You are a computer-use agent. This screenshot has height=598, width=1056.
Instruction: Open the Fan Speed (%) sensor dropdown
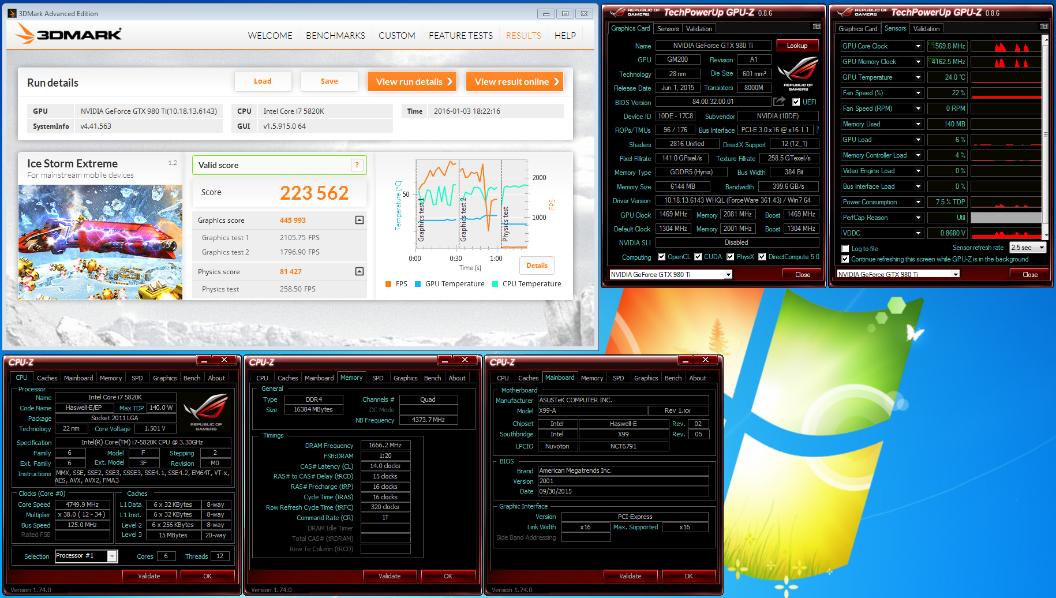pos(918,93)
